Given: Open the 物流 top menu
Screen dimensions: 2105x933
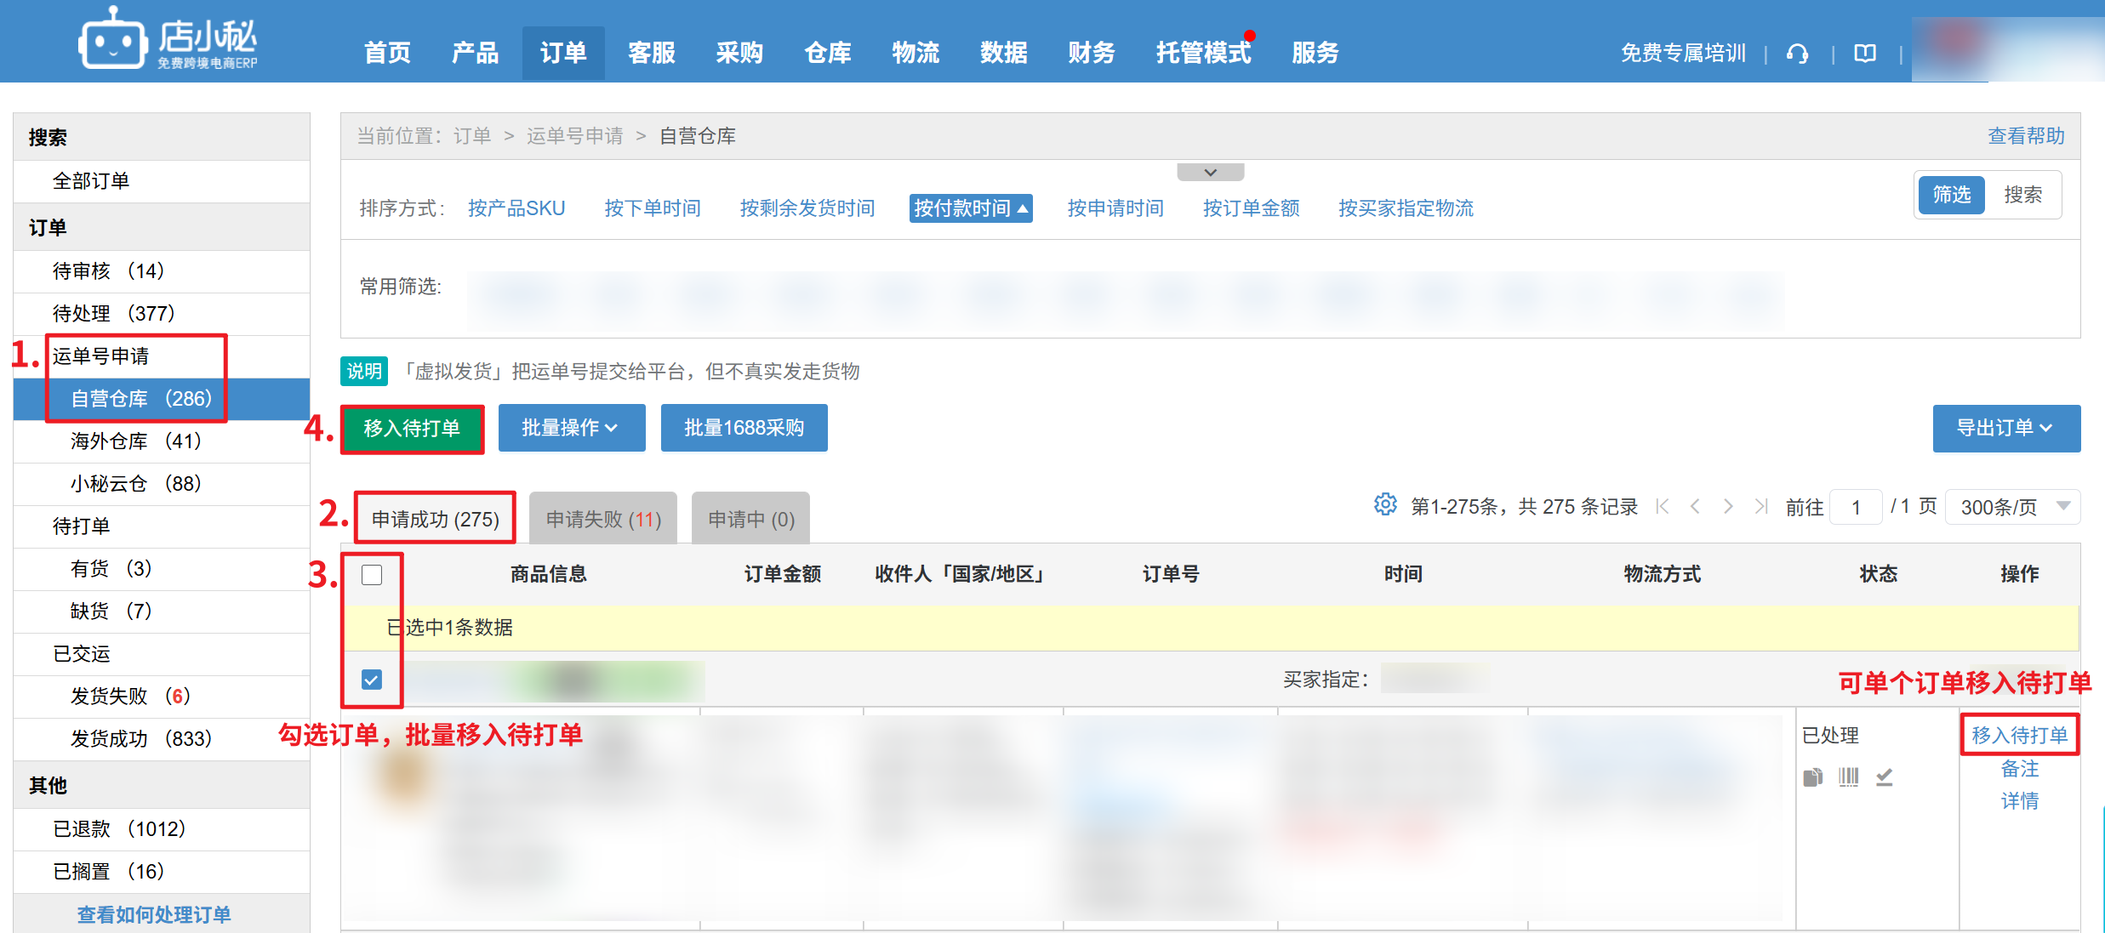Looking at the screenshot, I should click(916, 53).
